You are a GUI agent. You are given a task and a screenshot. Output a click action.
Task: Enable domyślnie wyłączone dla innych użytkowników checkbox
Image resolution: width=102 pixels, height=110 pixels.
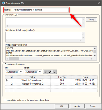(x=5, y=100)
